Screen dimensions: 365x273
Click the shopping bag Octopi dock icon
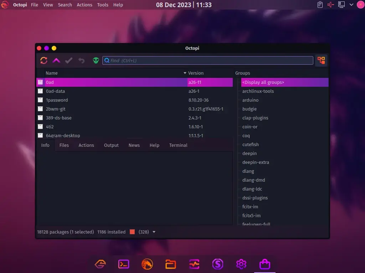(x=265, y=264)
